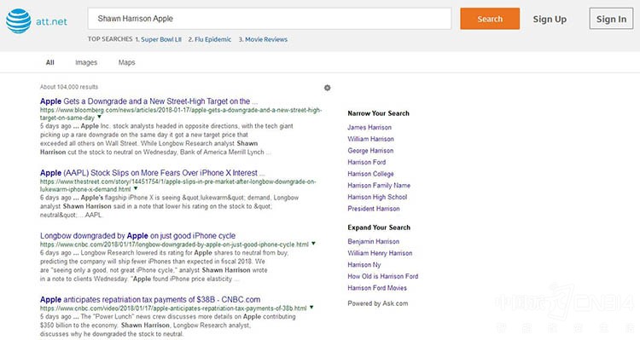The width and height of the screenshot is (640, 340).
Task: Switch to the Images tab
Action: pos(86,62)
